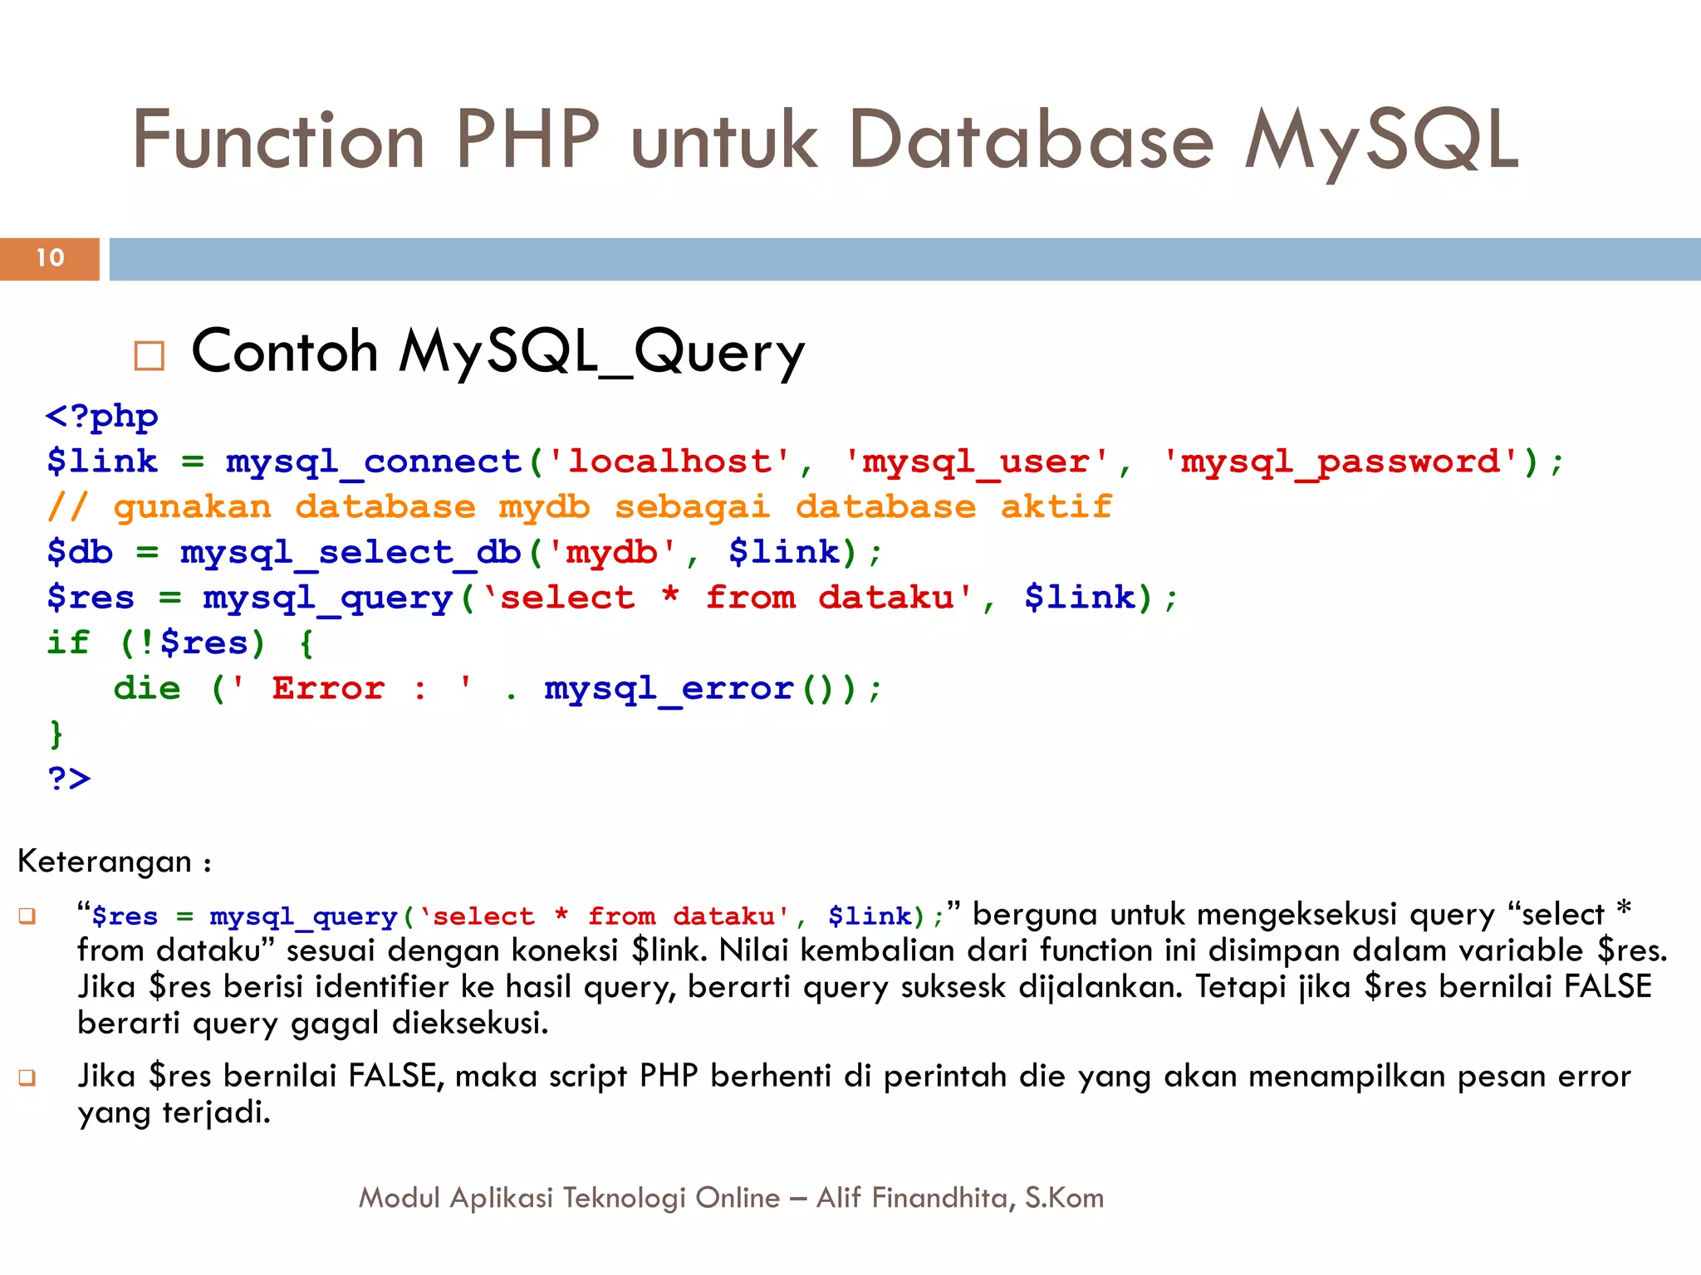Click the small bullet beside the '$res = mysql_query' explanation
This screenshot has height=1275, width=1701.
click(27, 917)
